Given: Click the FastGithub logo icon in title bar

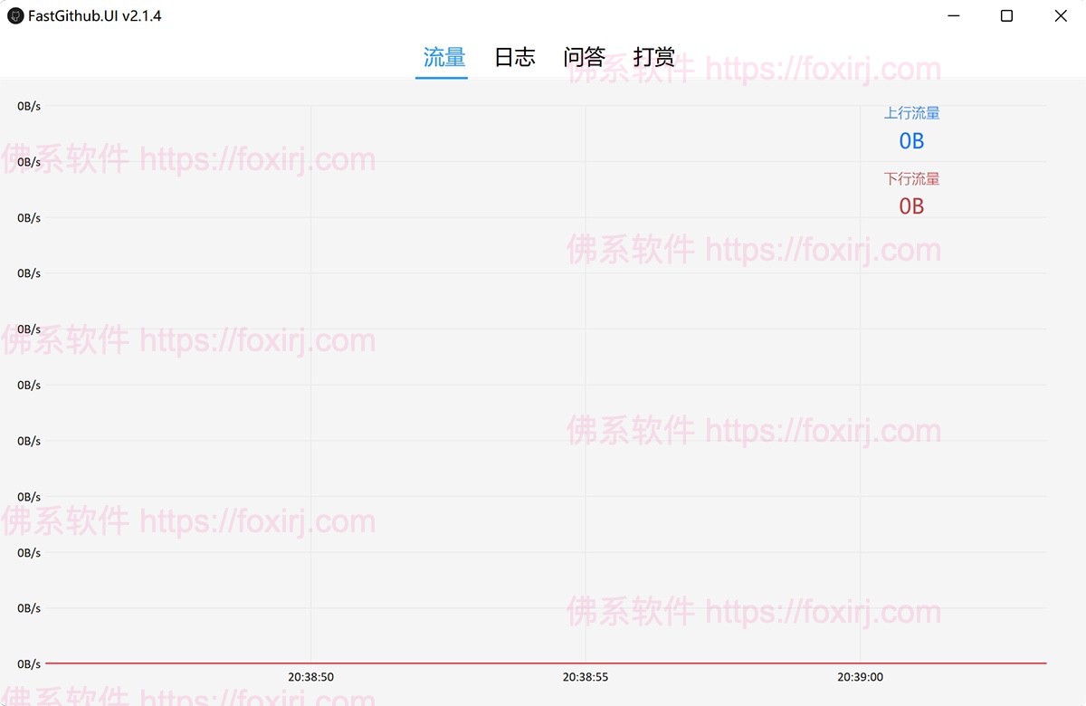Looking at the screenshot, I should (14, 15).
